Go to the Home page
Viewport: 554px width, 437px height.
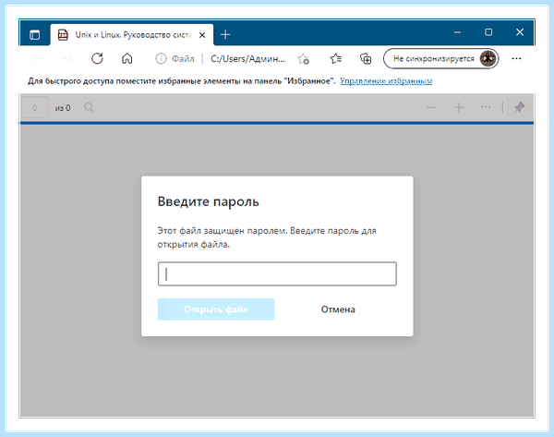click(x=126, y=58)
